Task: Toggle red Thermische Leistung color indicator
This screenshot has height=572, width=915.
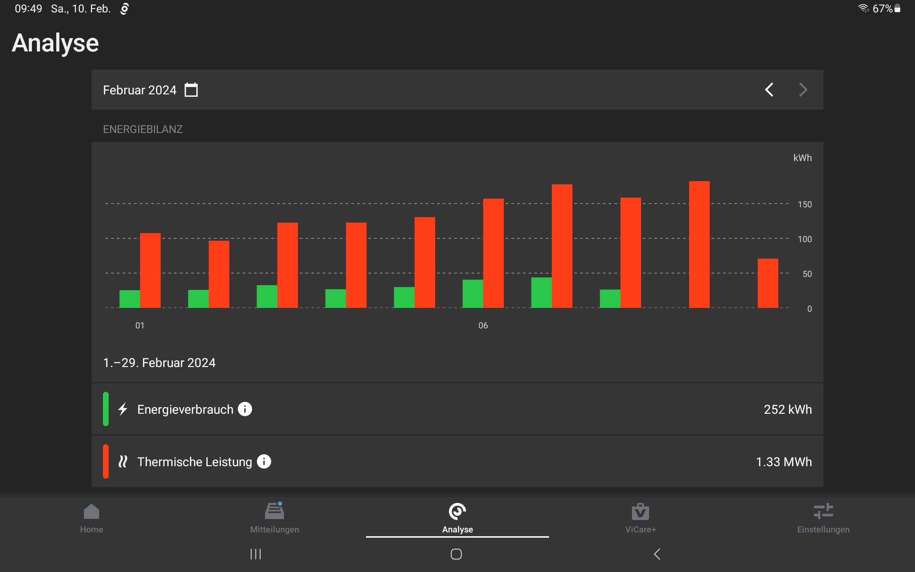Action: 106,461
